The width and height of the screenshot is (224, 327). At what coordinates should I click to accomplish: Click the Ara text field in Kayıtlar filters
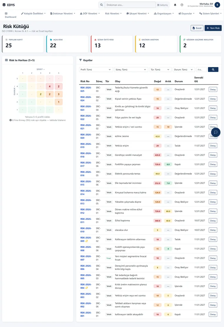point(201,69)
